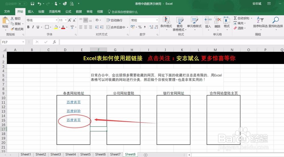Open the circled 百度首页 link in row 15
Image resolution: width=284 pixels, height=157 pixels.
pyautogui.click(x=74, y=120)
